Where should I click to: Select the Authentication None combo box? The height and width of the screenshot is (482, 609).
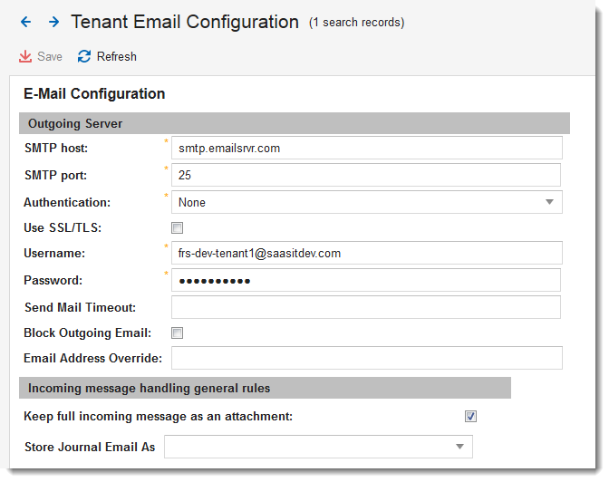point(367,202)
